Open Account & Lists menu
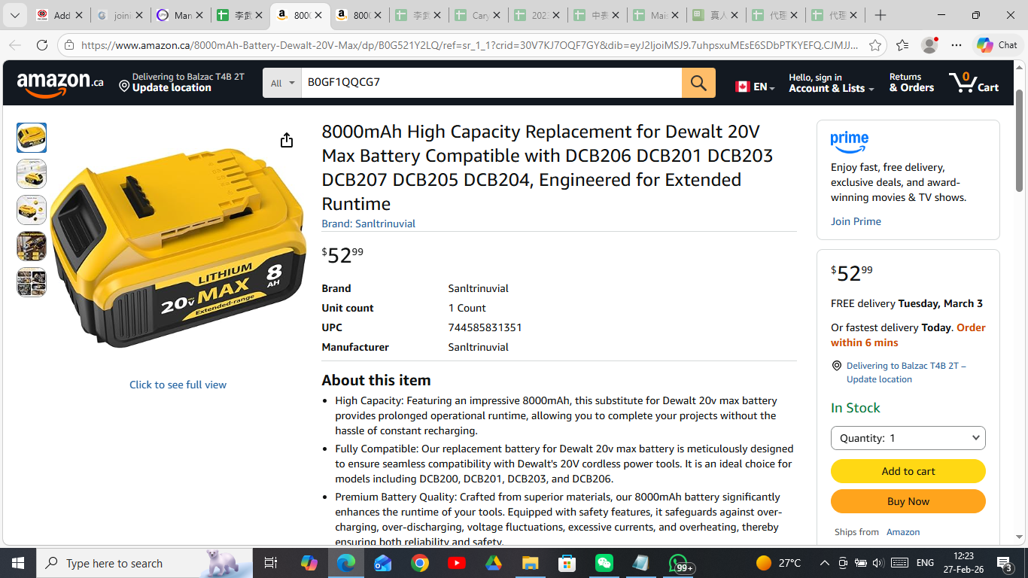Screen dimensions: 1028x578 coord(831,83)
